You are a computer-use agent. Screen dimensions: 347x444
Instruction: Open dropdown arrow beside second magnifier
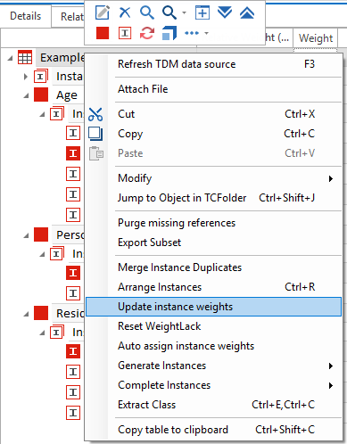click(x=185, y=13)
